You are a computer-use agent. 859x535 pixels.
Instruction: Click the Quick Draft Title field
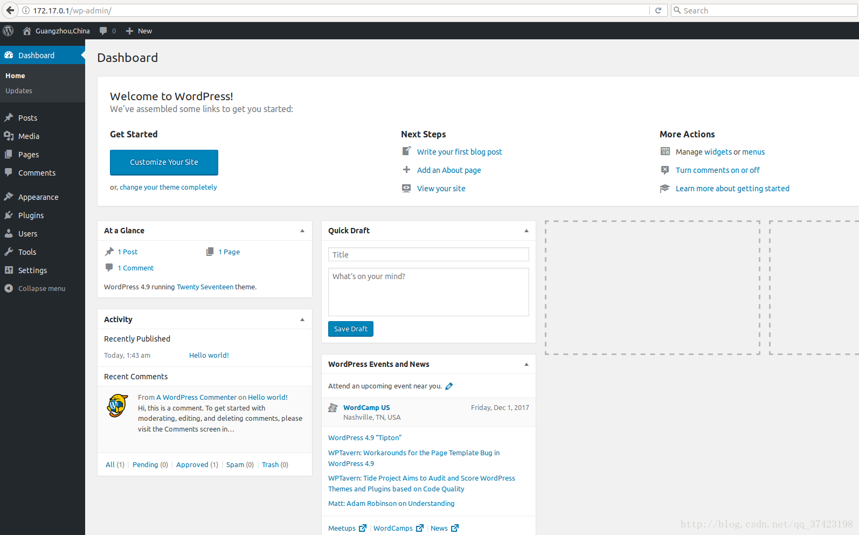coord(428,254)
